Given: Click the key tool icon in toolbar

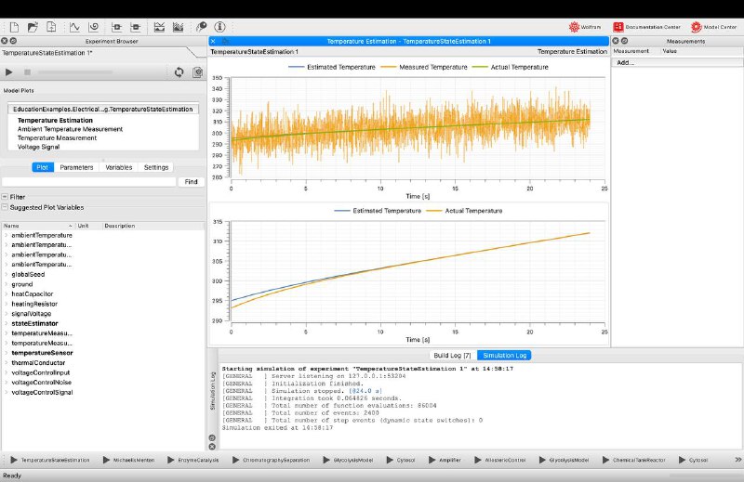Looking at the screenshot, I should [x=201, y=27].
